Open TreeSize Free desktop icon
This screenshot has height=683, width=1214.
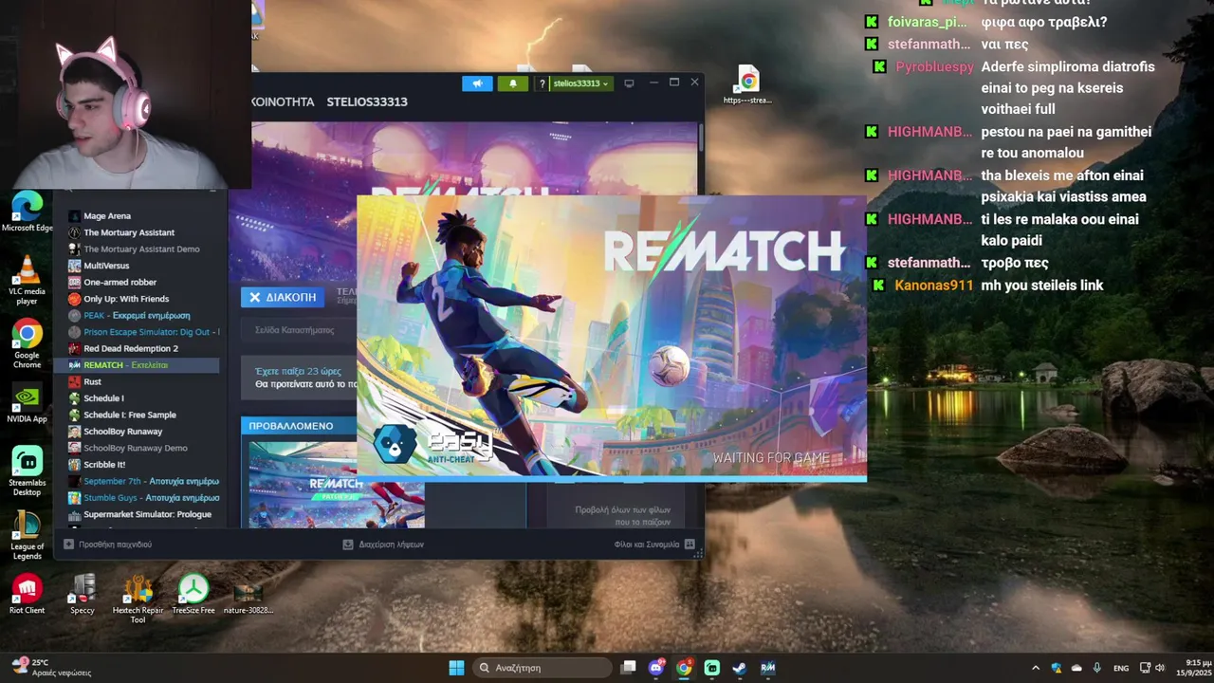point(193,594)
